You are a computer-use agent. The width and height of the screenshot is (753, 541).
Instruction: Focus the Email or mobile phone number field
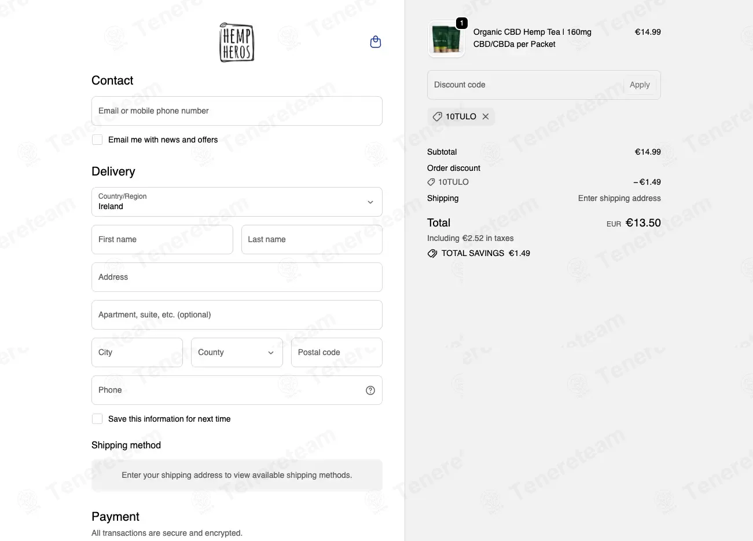237,111
